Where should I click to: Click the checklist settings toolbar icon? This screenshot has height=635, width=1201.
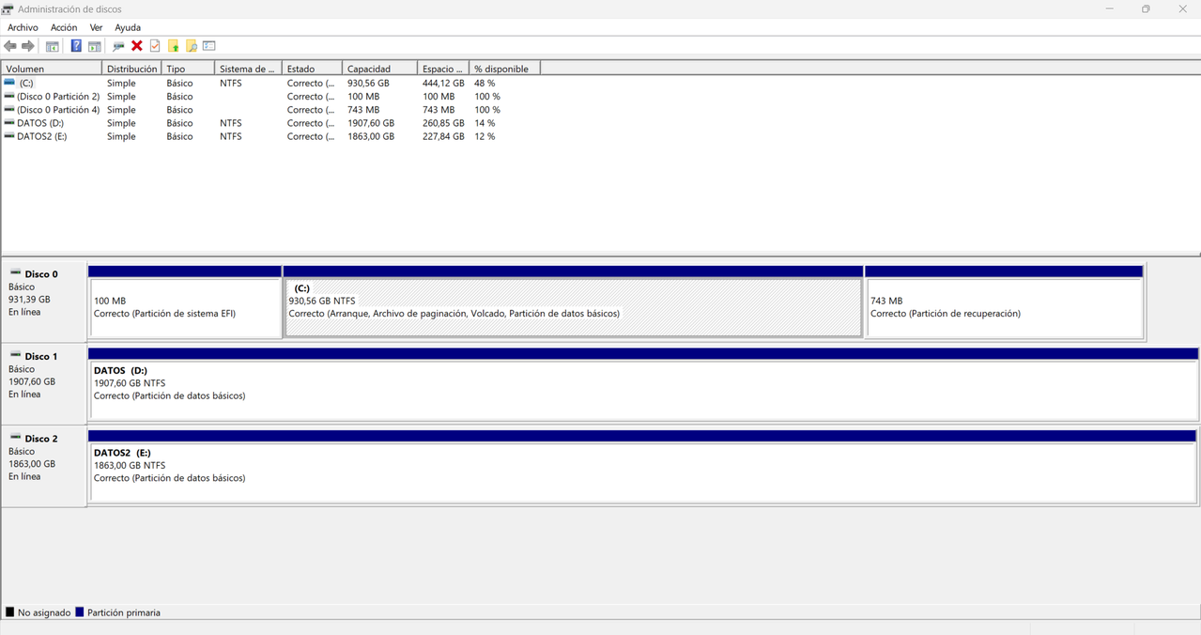(x=209, y=46)
